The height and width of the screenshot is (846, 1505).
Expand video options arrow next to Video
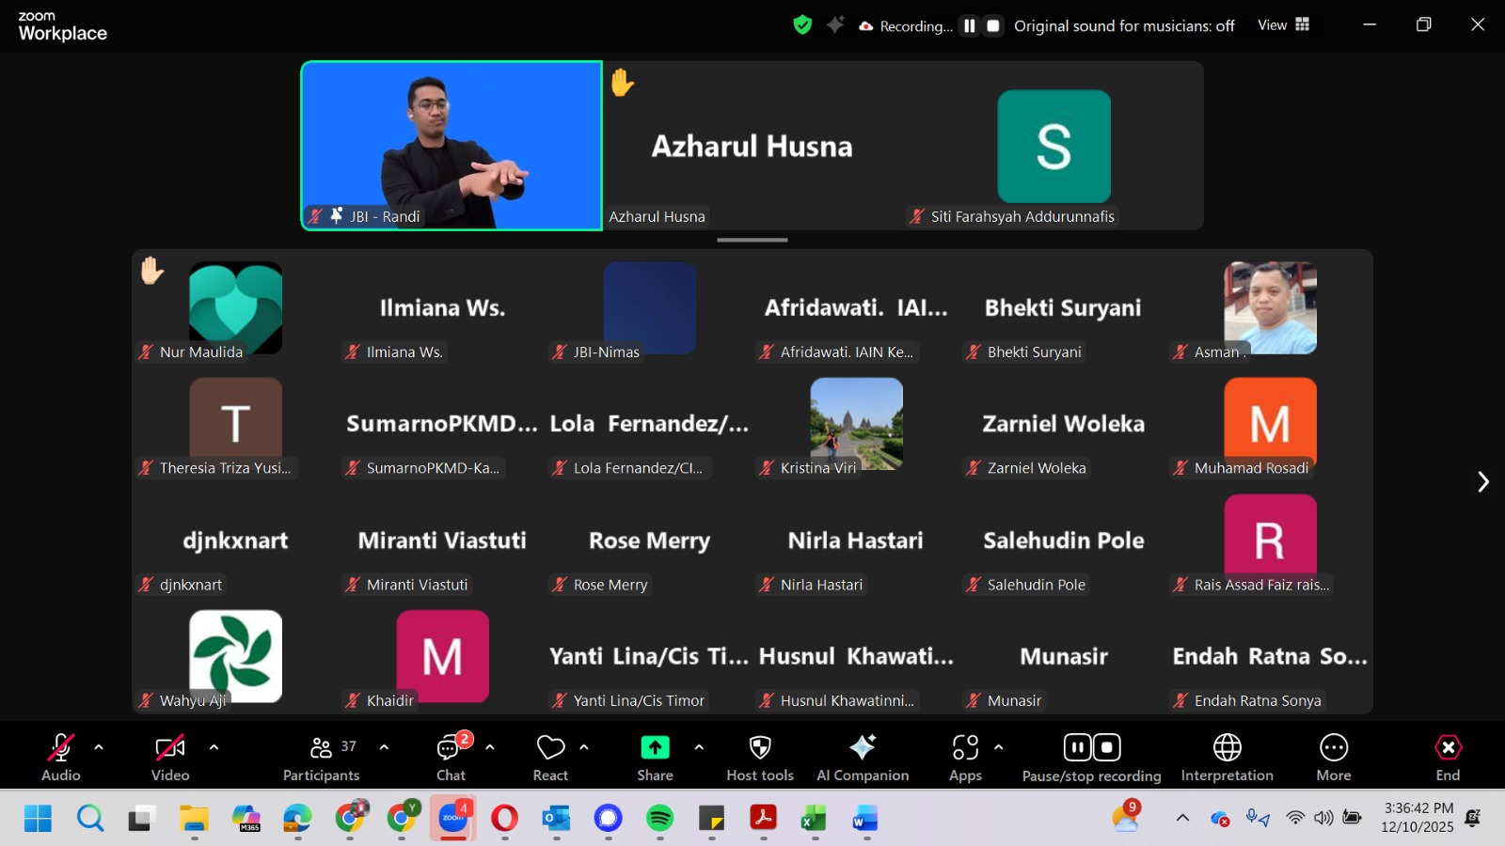(x=214, y=747)
